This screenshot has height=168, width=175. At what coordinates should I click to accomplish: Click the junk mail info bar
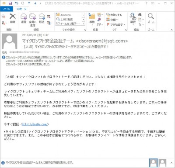click(69, 61)
